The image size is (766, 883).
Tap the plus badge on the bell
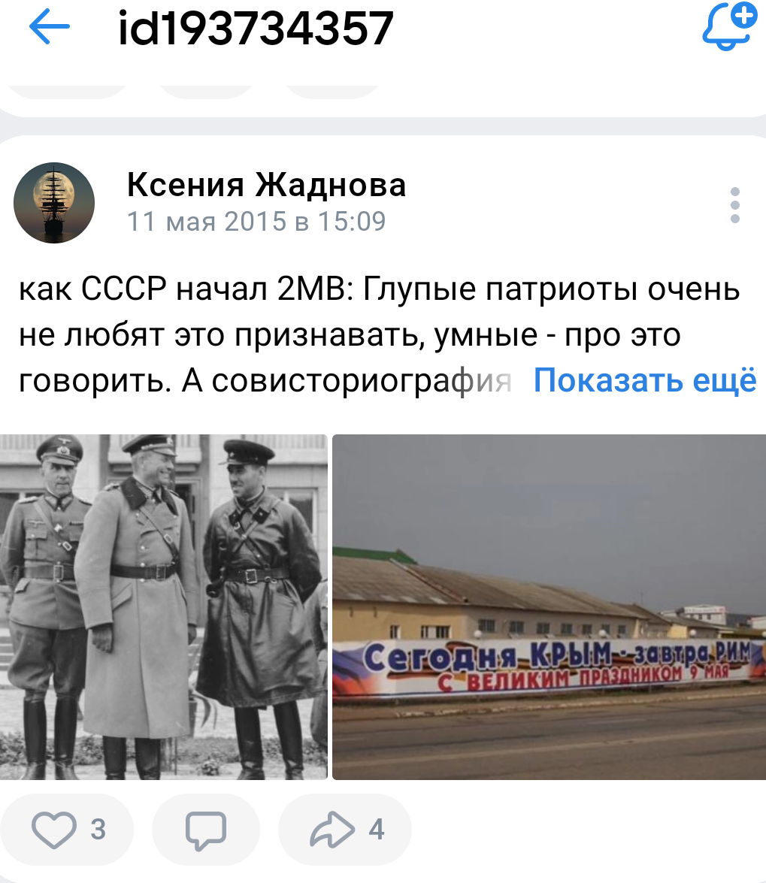[745, 15]
